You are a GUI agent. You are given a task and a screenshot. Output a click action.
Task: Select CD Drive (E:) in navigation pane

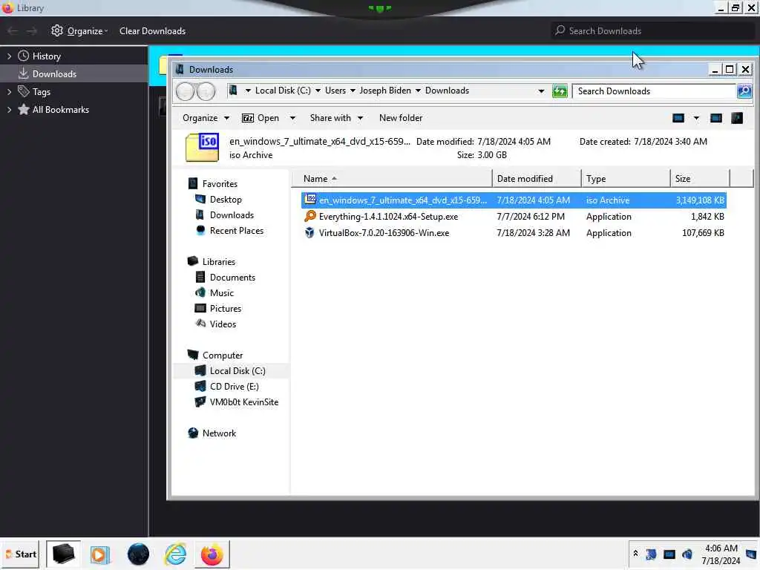[x=234, y=386]
